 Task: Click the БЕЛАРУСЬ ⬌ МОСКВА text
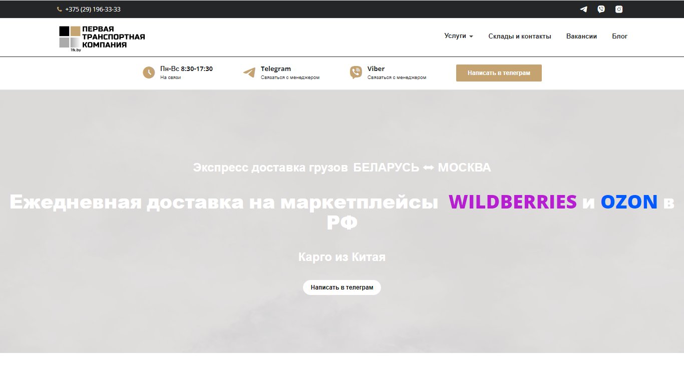point(422,167)
